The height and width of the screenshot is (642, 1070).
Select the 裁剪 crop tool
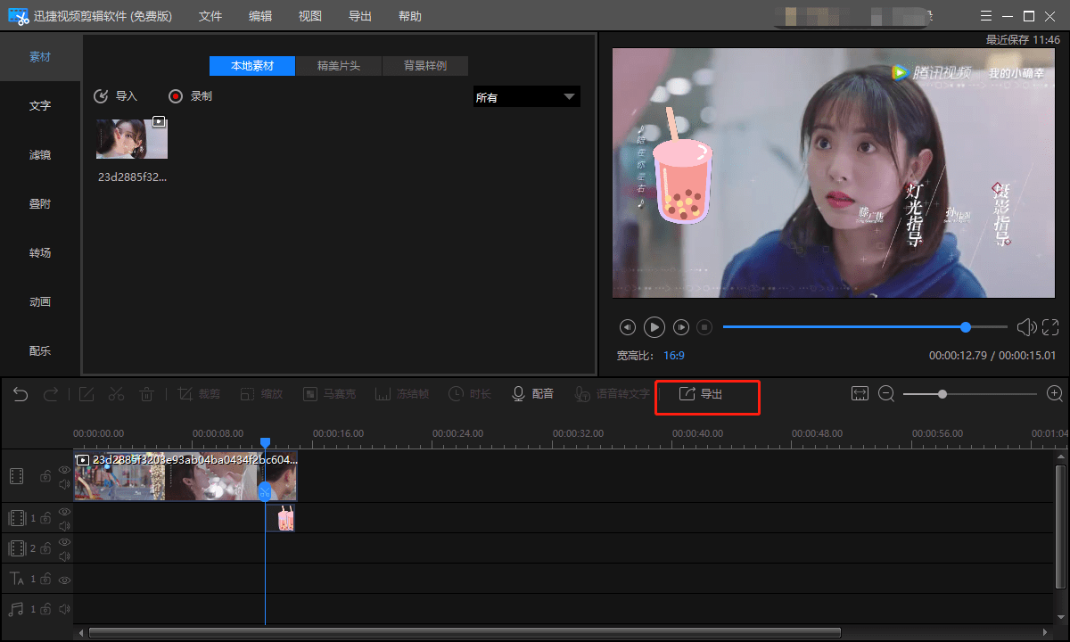click(x=199, y=394)
